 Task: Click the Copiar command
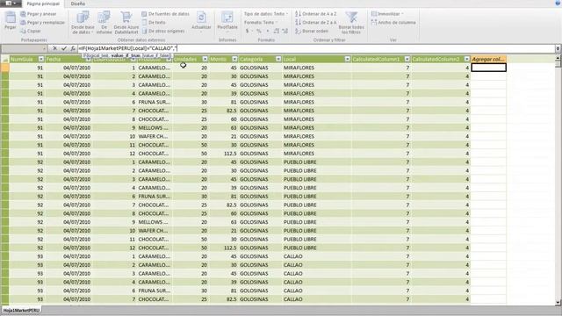pos(31,31)
